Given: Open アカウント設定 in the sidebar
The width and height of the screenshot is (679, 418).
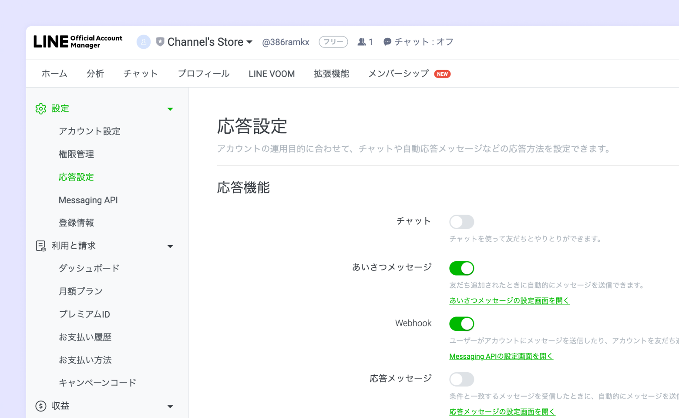Looking at the screenshot, I should coord(90,131).
